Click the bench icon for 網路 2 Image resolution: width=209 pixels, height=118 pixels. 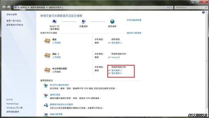point(47,55)
